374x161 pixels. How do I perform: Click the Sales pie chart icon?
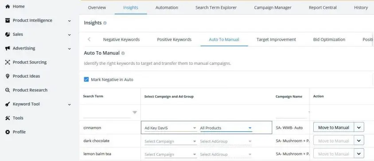pos(8,34)
